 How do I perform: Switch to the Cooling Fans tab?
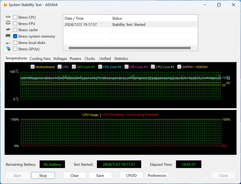click(x=40, y=59)
